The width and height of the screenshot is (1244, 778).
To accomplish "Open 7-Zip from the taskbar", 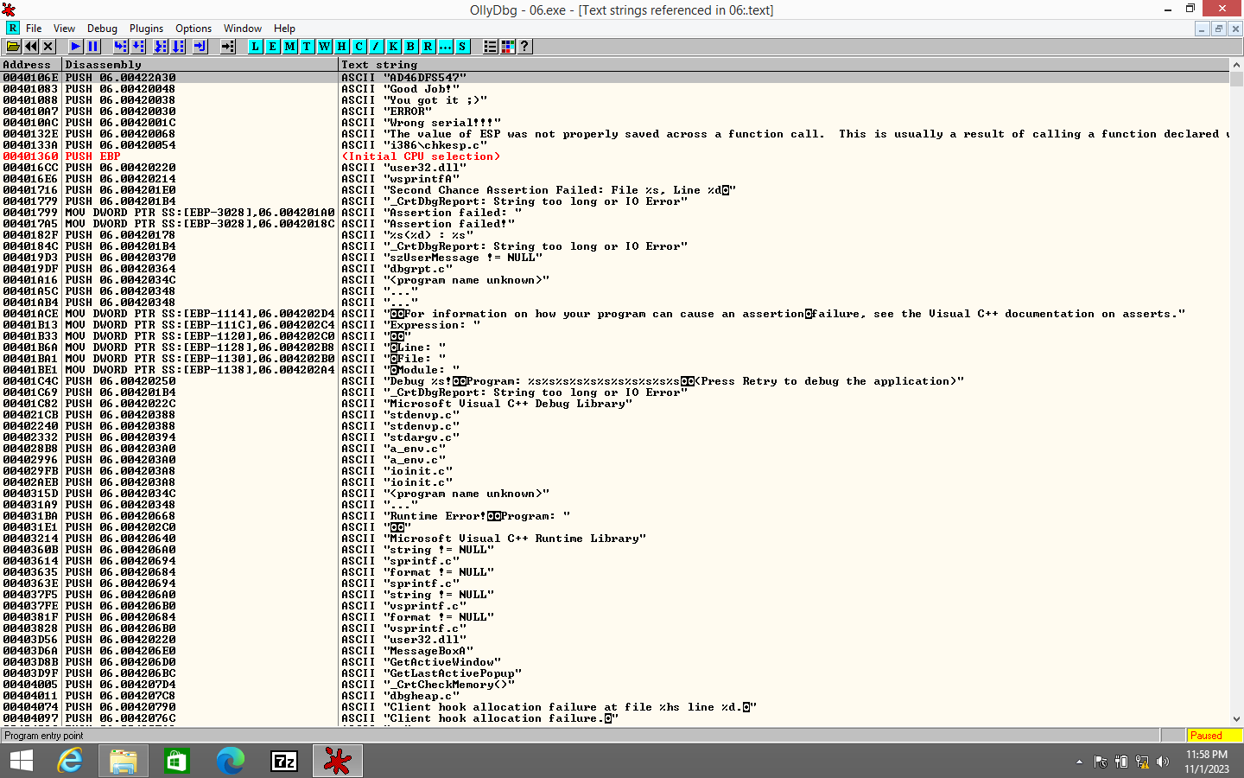I will point(284,761).
